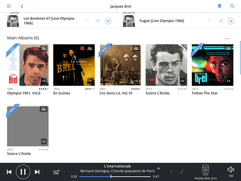Click Main Albums (6) heading
241x181 pixels.
[x=23, y=38]
